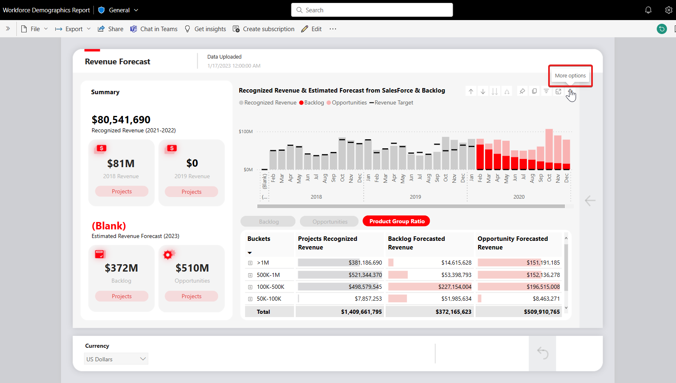Click Projects under the Backlog card
This screenshot has width=676, height=383.
click(x=121, y=296)
